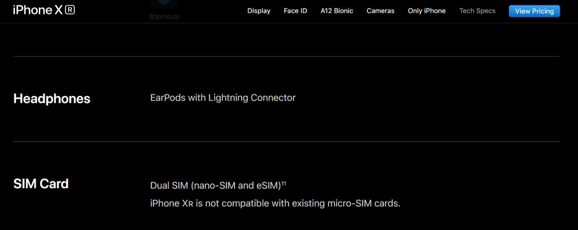Navigate to Only iPhone page
Screen dimensions: 578x230
coord(427,11)
